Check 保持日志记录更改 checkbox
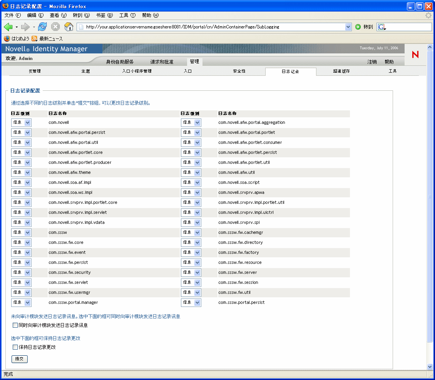435x380 pixels. pos(15,347)
